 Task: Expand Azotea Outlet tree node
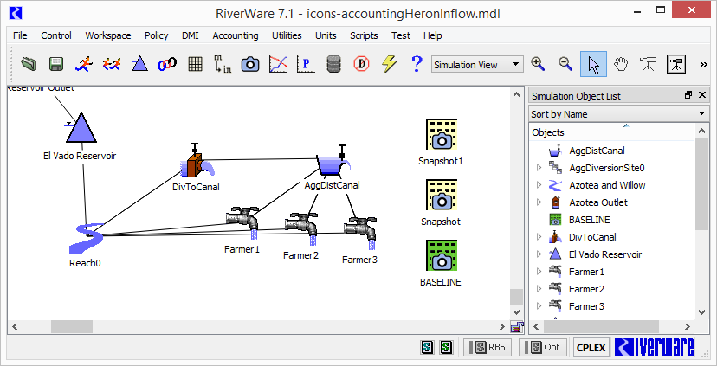click(539, 202)
